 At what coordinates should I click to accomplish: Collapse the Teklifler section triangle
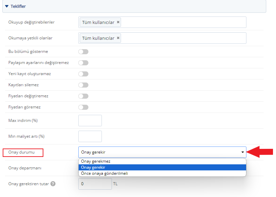tap(7, 6)
